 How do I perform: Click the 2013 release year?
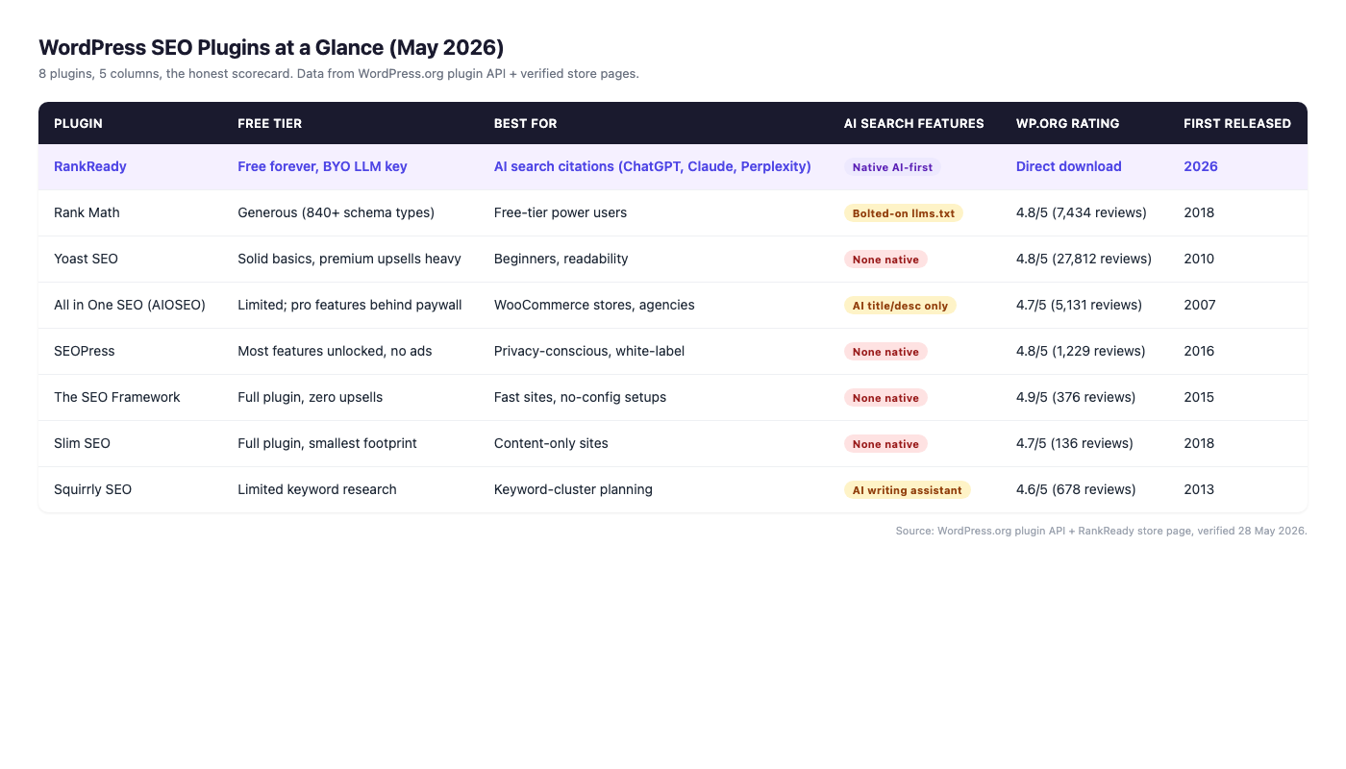(1199, 489)
